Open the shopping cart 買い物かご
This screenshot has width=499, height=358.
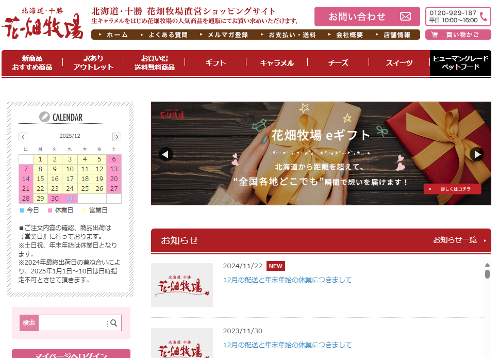click(458, 35)
